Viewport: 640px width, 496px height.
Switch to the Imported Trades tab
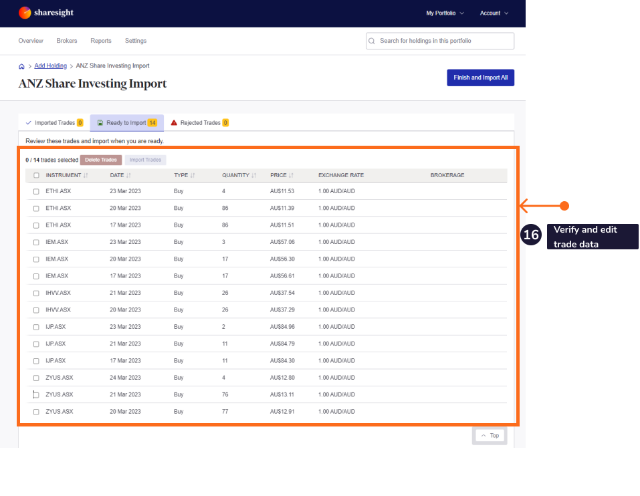(54, 123)
